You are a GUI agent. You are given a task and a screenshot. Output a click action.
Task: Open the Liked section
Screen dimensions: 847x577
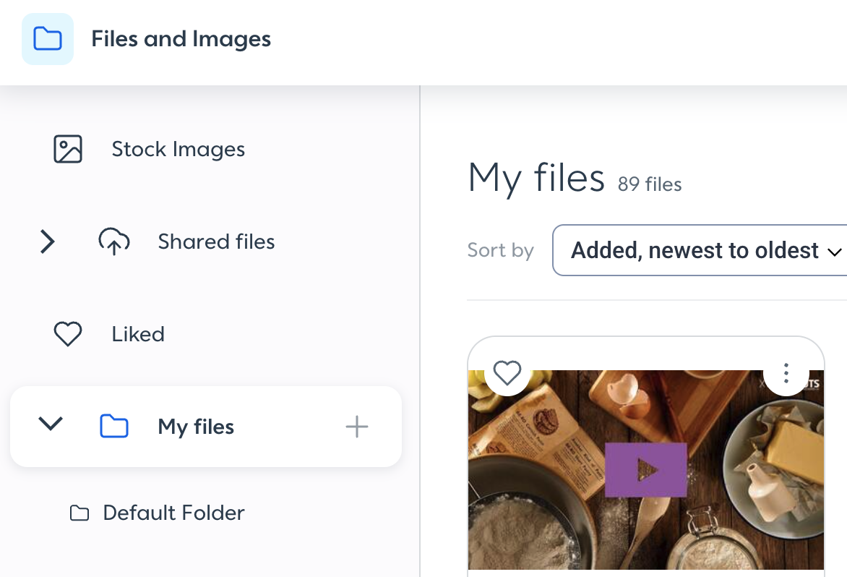[x=138, y=334]
